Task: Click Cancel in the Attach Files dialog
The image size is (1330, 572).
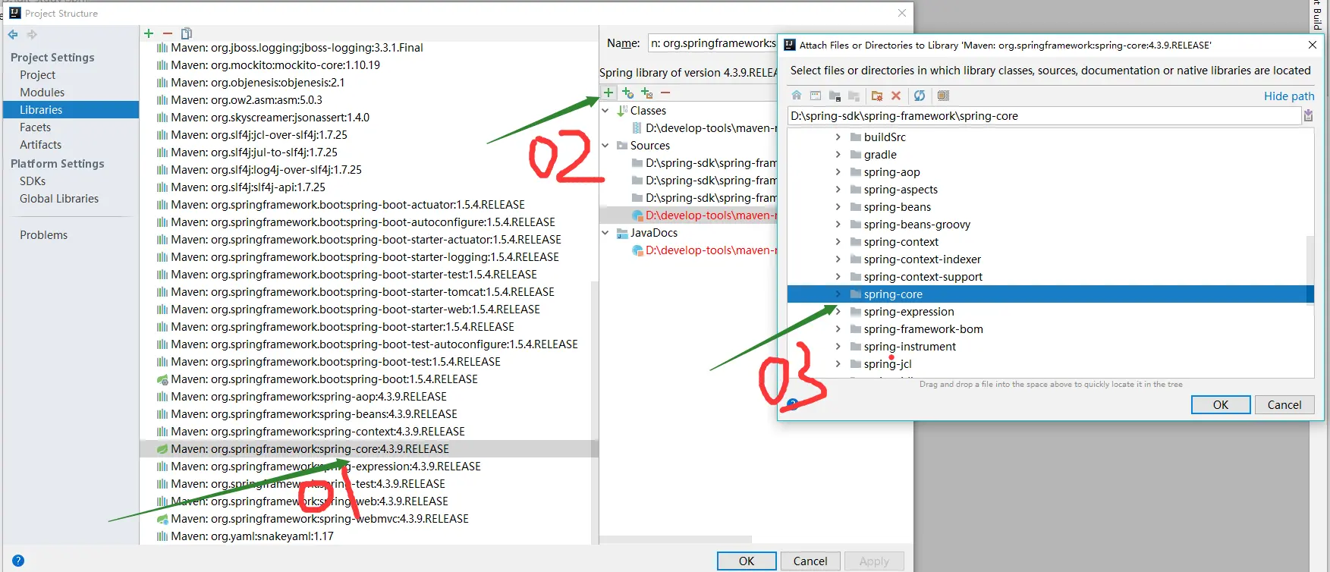Action: (1284, 405)
